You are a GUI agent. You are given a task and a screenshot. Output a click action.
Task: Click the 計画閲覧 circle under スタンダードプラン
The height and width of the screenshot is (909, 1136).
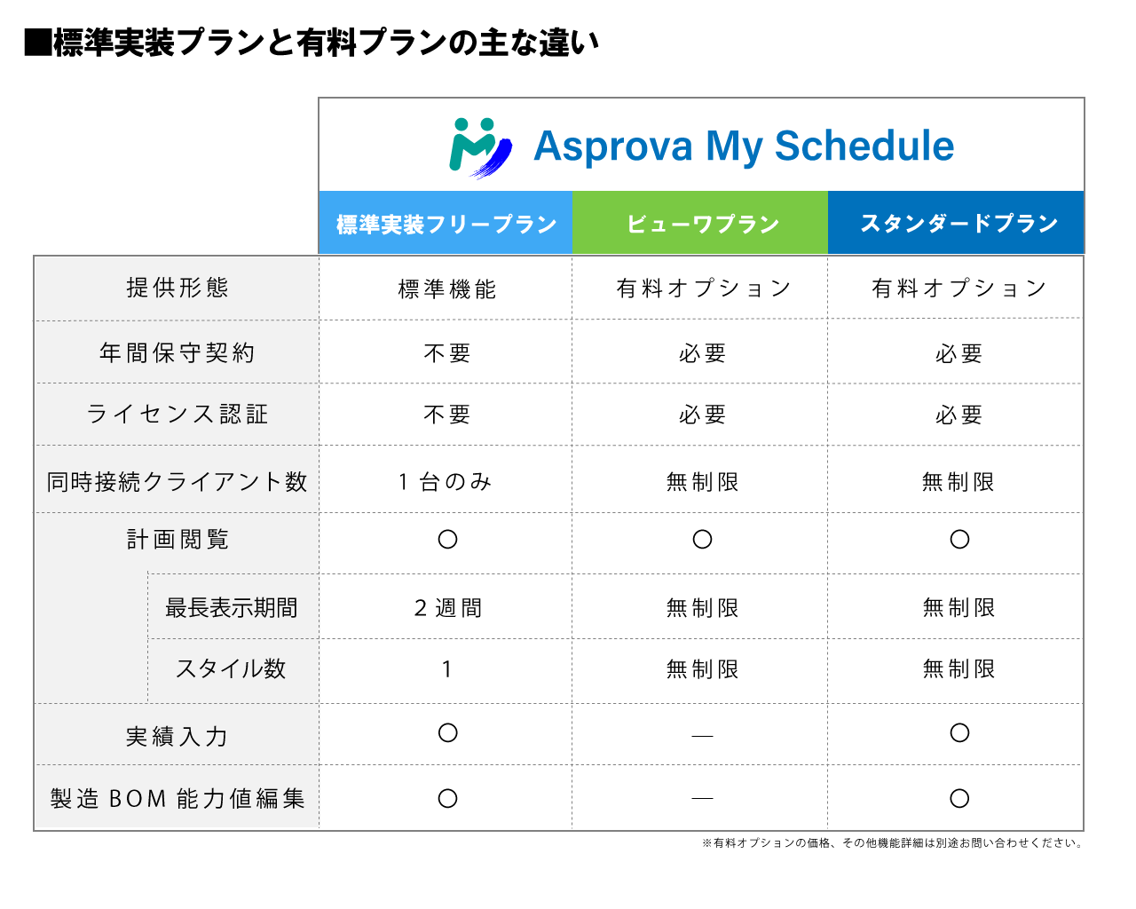click(959, 540)
